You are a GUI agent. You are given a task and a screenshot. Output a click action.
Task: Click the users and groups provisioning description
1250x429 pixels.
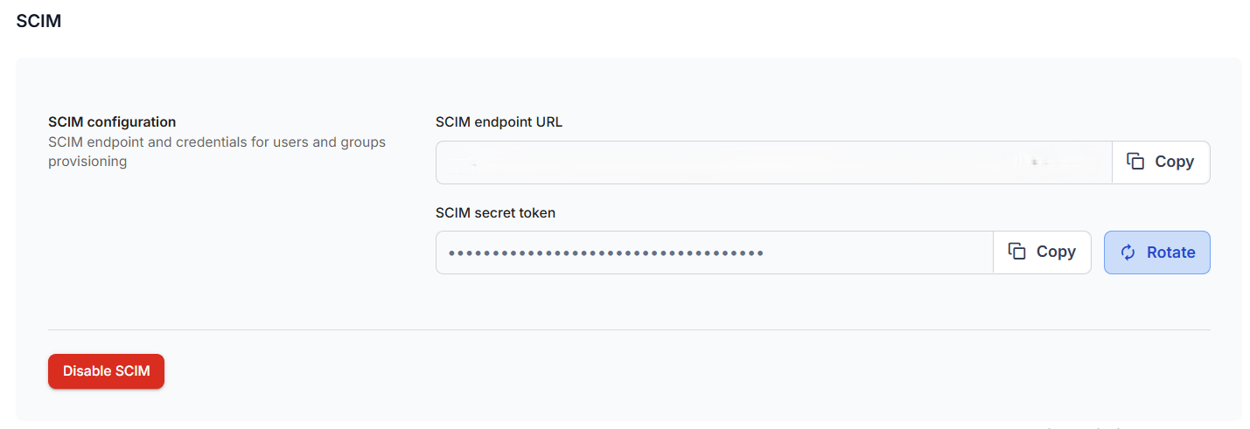pos(216,151)
